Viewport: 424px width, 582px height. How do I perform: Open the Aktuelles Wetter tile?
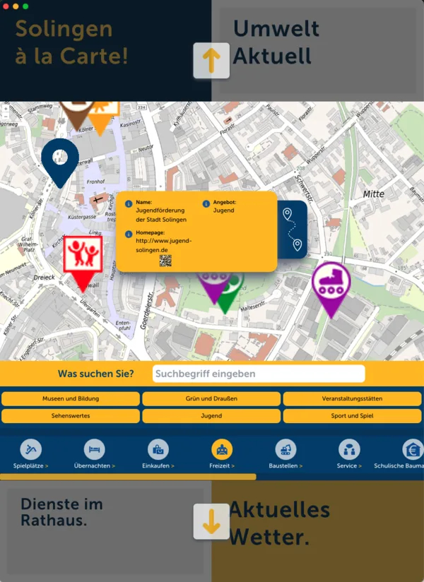pyautogui.click(x=318, y=530)
